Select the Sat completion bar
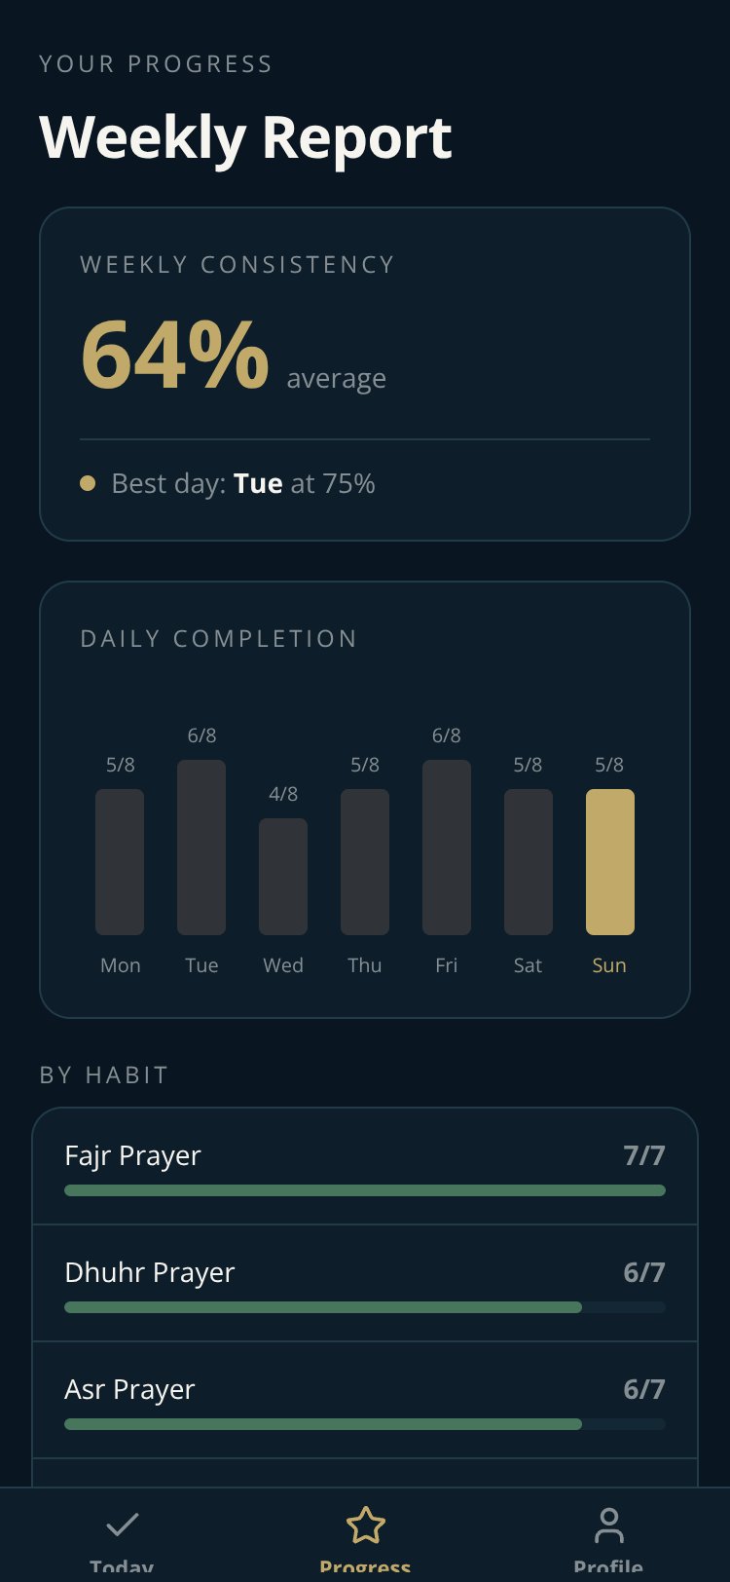 click(x=529, y=862)
